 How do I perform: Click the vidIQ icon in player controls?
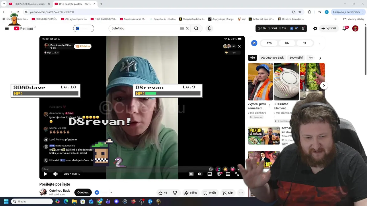[x=191, y=174]
